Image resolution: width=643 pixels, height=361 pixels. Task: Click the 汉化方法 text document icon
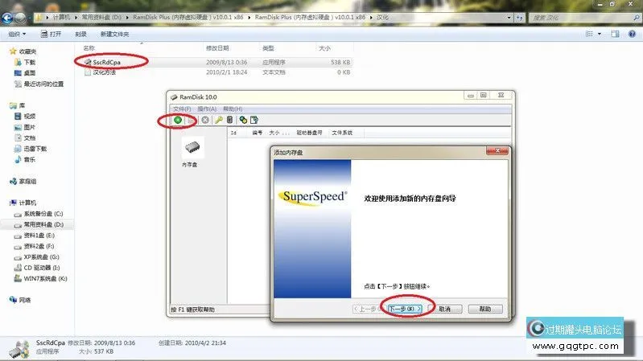[x=88, y=72]
